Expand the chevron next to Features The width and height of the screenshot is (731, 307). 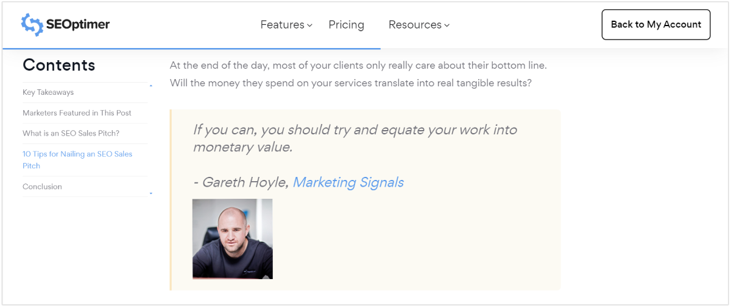[310, 26]
